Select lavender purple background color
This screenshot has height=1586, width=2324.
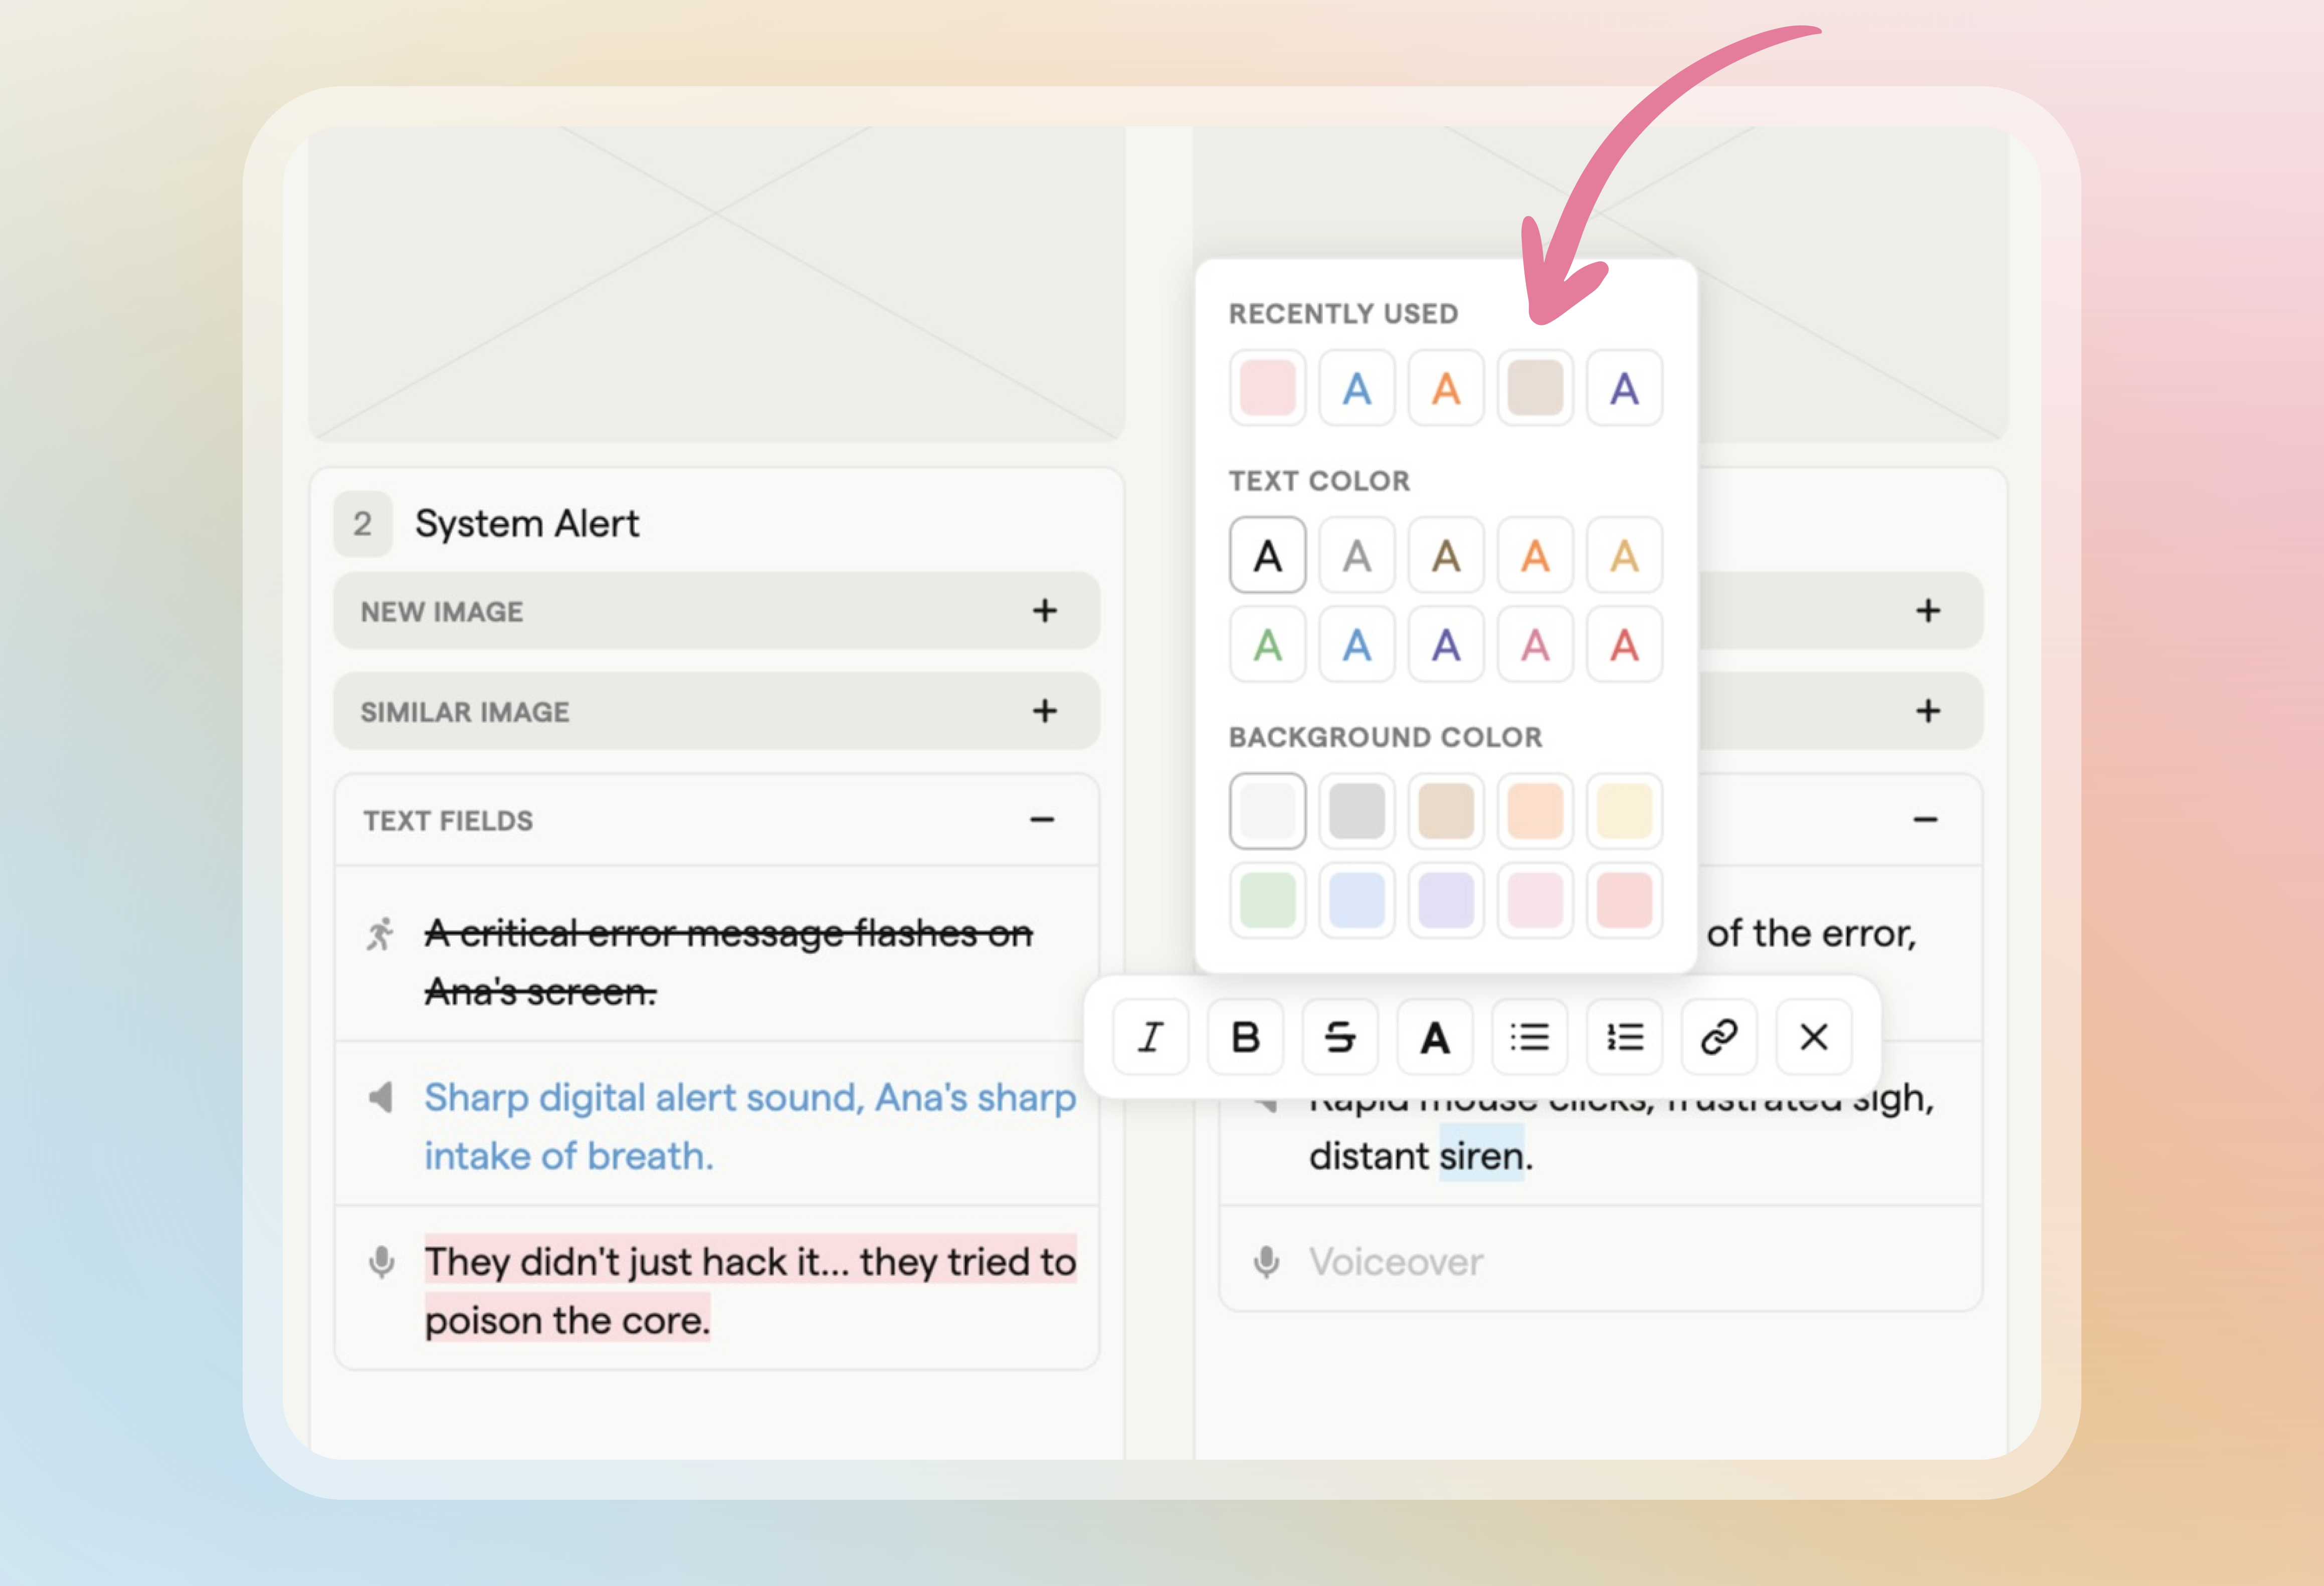pyautogui.click(x=1446, y=900)
